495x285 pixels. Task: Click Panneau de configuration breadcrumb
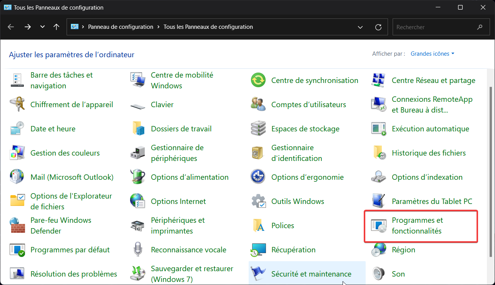click(121, 27)
